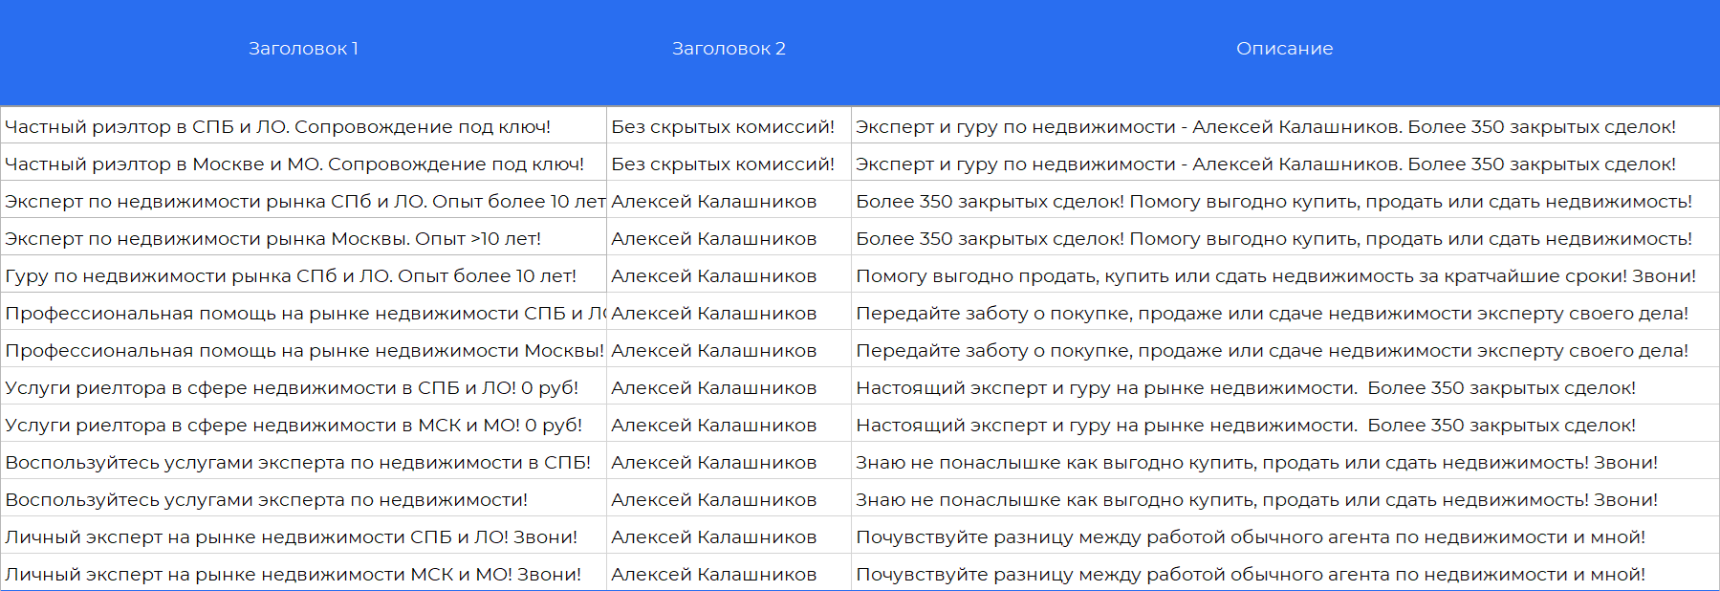Screen dimensions: 1720x591
Task: Click the "Описание" column header
Action: point(1284,49)
